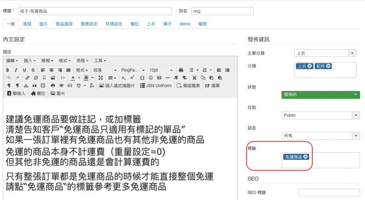
Task: Click the emoticon smiley icon
Action: coord(150,78)
